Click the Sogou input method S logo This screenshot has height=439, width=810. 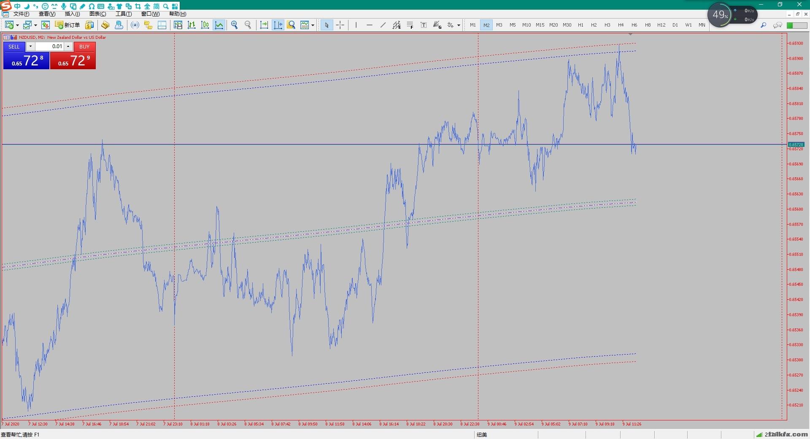(6, 6)
